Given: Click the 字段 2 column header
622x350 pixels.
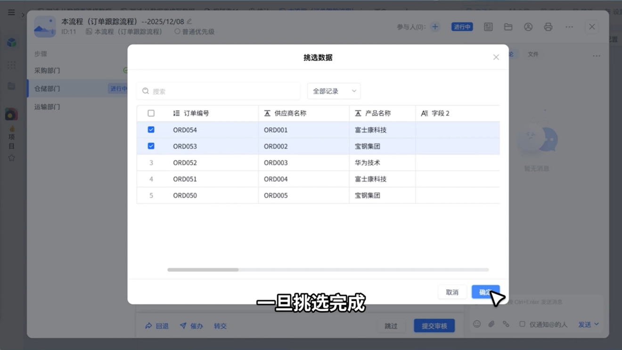Looking at the screenshot, I should (x=458, y=113).
